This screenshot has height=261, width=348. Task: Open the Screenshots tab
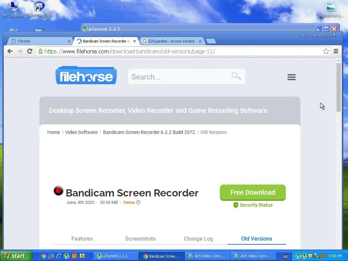140,239
